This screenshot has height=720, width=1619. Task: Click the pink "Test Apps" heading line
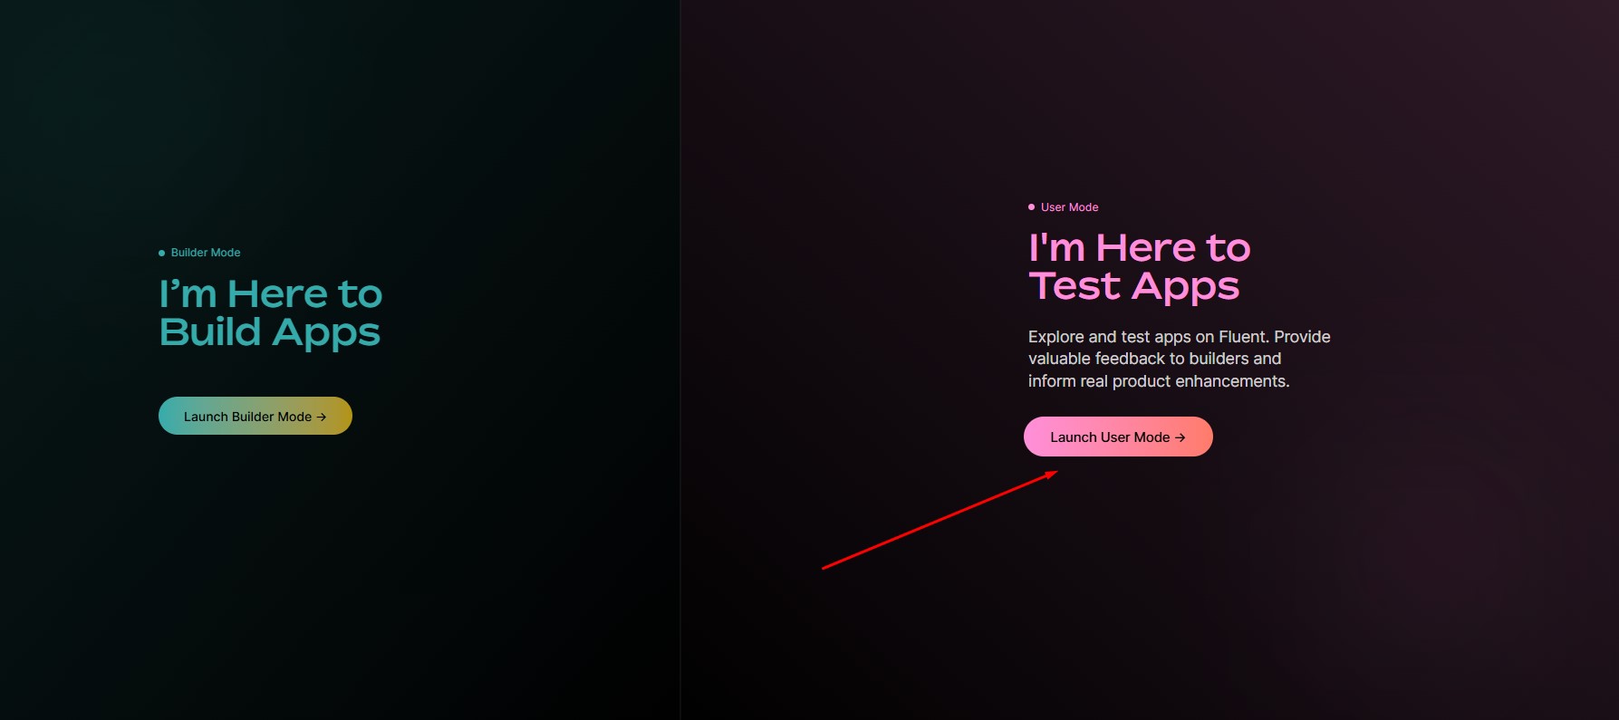pos(1133,286)
